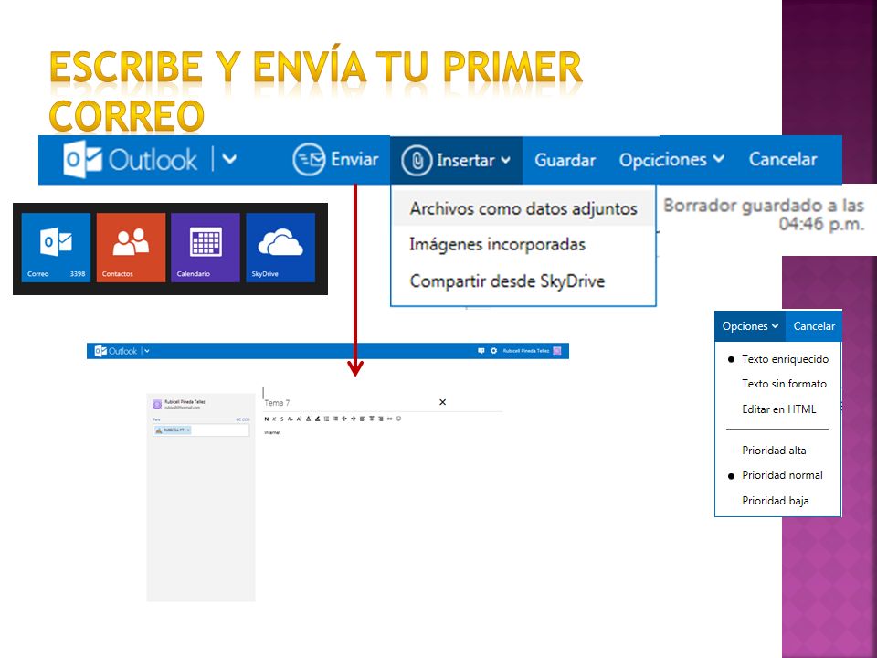Click Enviar to send the email
The image size is (877, 658).
click(354, 159)
